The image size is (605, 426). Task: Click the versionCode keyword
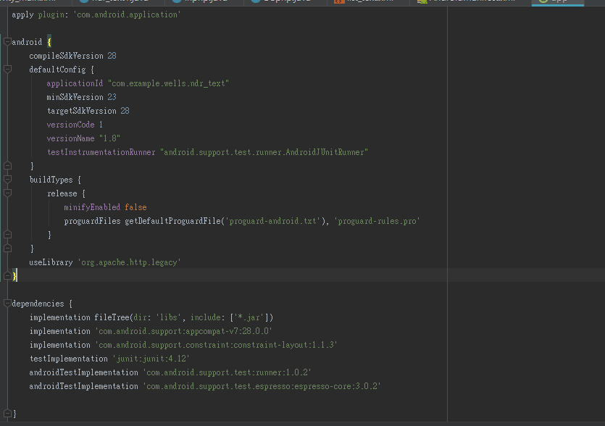coord(70,125)
